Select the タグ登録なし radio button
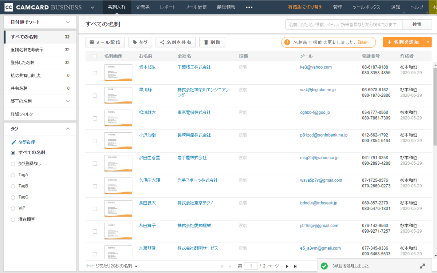 13,164
